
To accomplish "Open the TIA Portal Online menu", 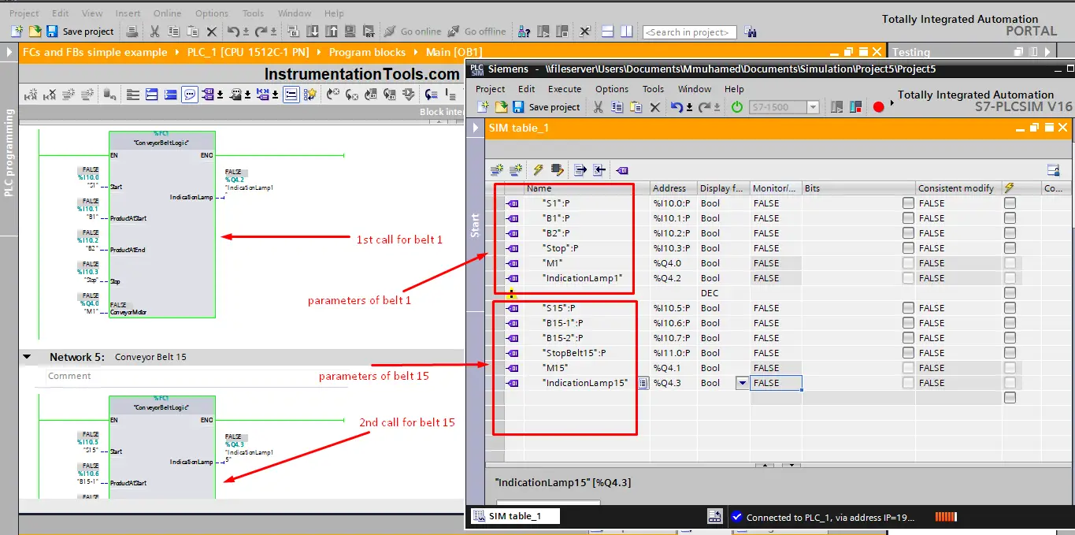I will click(x=167, y=13).
